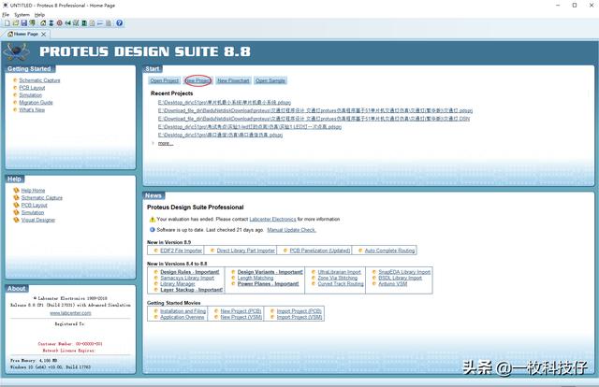Viewport: 599px width, 387px height.
Task: Open UltraLibrarian Import link
Action: coord(339,272)
